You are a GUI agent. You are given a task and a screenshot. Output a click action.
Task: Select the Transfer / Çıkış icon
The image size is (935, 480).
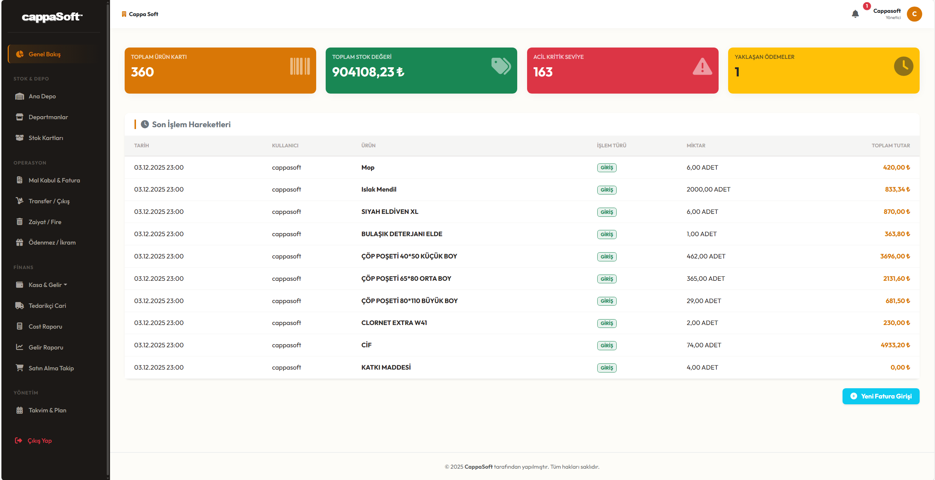click(x=20, y=201)
